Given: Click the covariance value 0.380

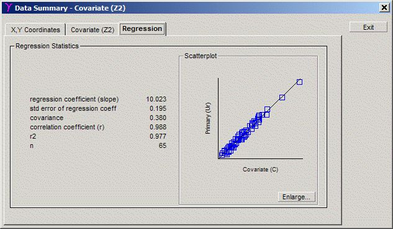Looking at the screenshot, I should click(x=158, y=118).
